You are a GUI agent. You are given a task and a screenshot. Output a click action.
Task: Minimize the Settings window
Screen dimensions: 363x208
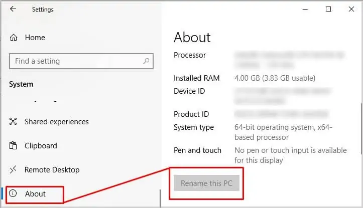click(x=305, y=9)
